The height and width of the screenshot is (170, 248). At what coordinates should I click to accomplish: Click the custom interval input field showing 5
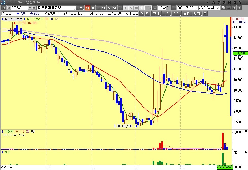point(148,8)
